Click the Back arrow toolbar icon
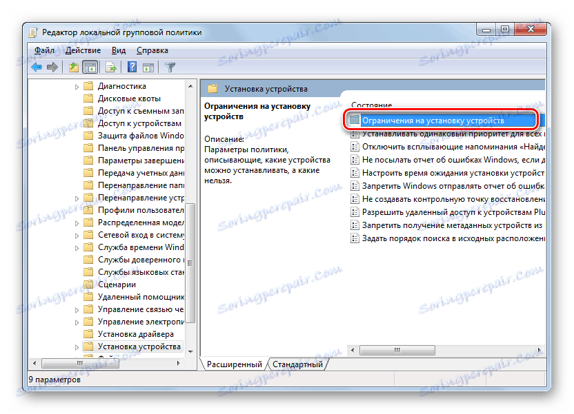This screenshot has width=574, height=414. pos(37,68)
